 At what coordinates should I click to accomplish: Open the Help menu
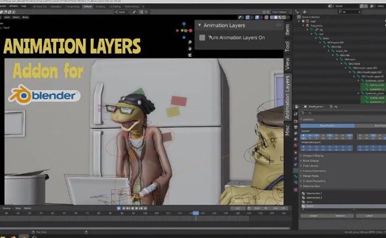tap(23, 6)
